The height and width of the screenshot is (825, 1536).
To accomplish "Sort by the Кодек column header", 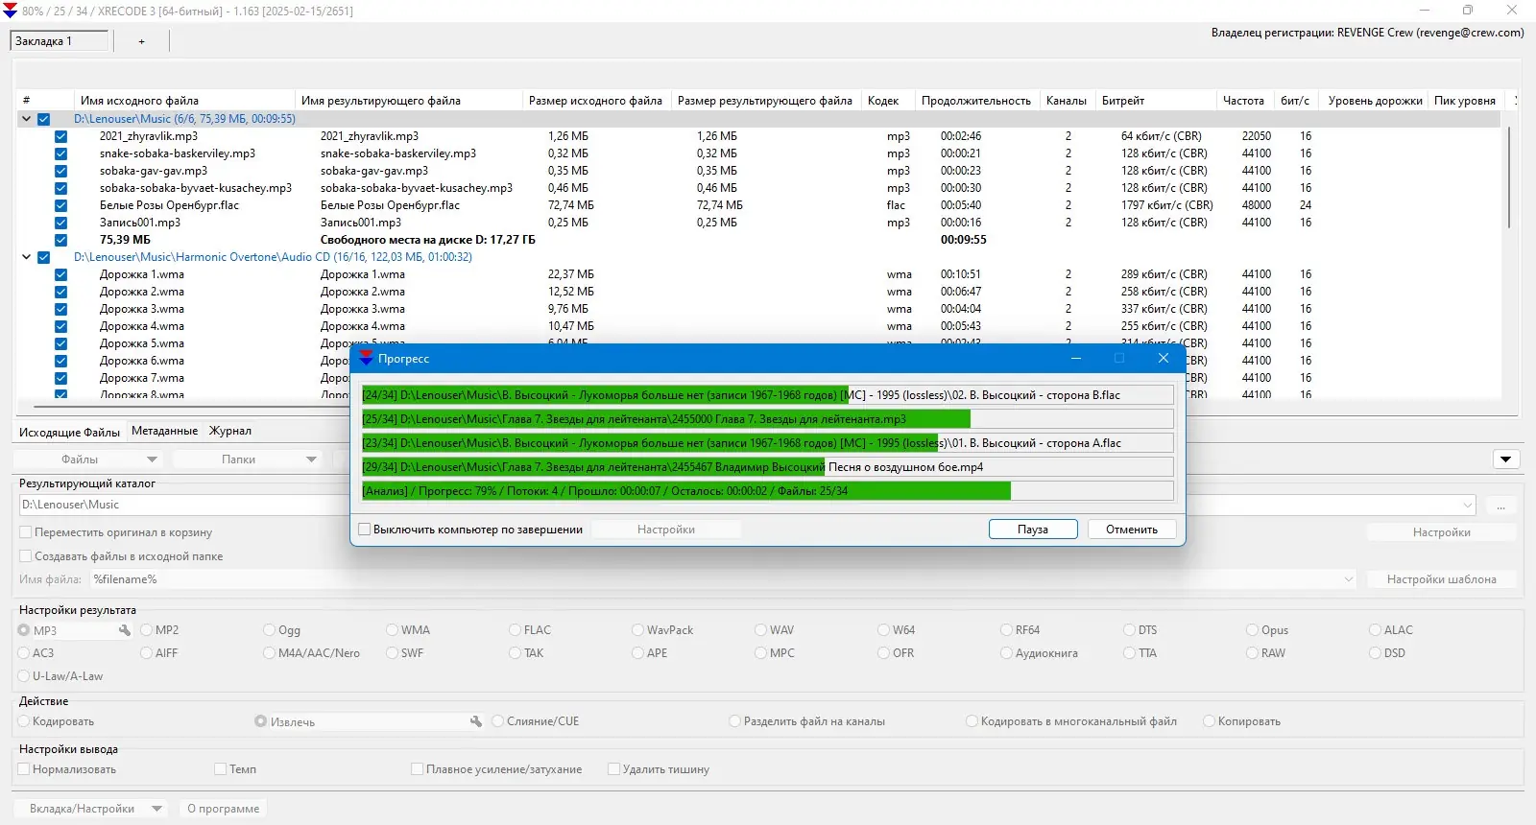I will coord(883,101).
